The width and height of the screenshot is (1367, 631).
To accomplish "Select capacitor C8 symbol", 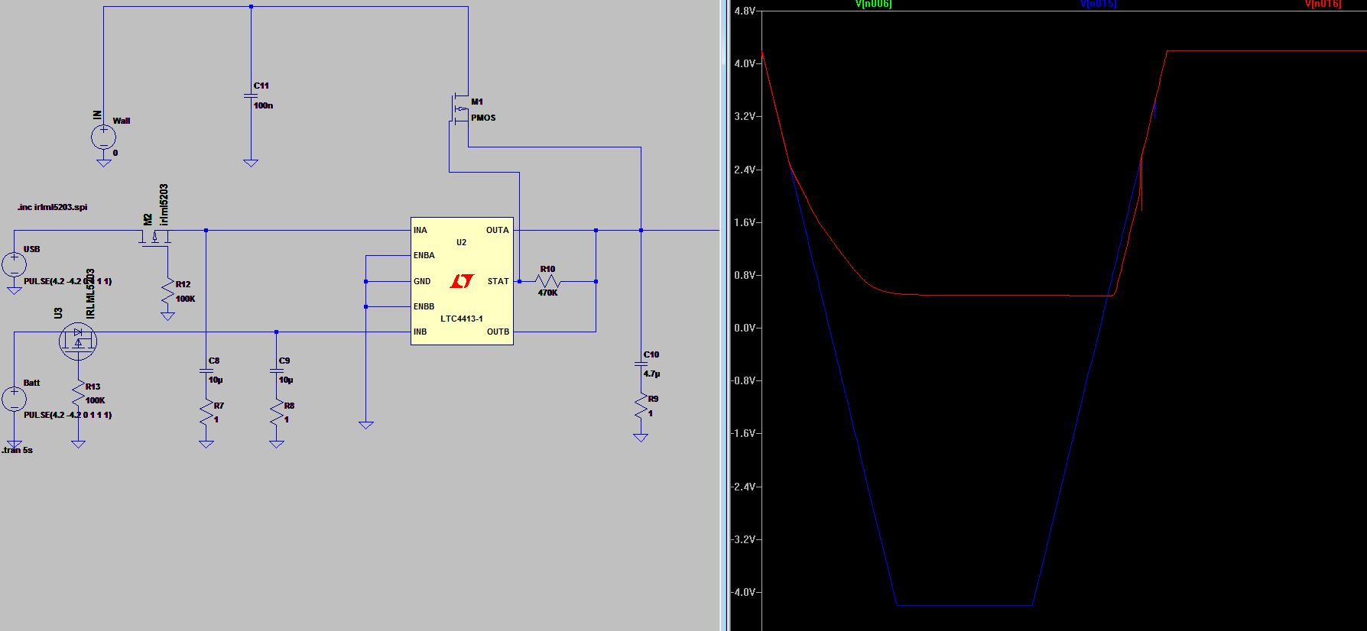I will 206,371.
